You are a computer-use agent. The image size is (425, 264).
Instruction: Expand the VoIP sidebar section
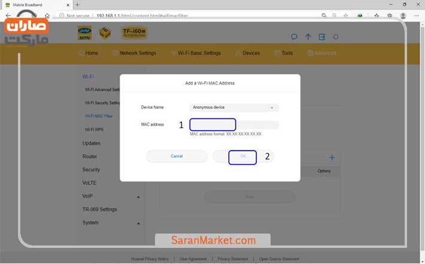[x=138, y=197]
